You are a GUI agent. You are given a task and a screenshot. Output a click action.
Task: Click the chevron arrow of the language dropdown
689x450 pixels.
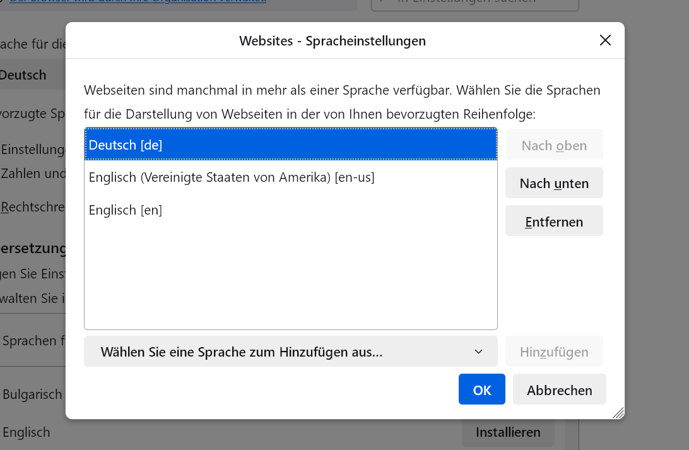[478, 352]
